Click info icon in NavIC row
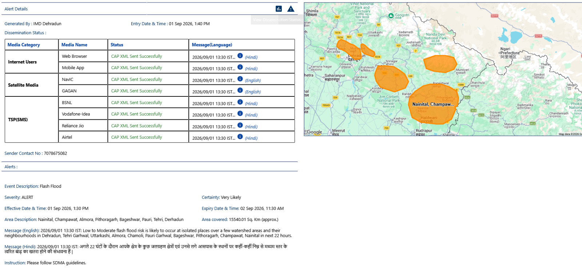 [x=240, y=79]
